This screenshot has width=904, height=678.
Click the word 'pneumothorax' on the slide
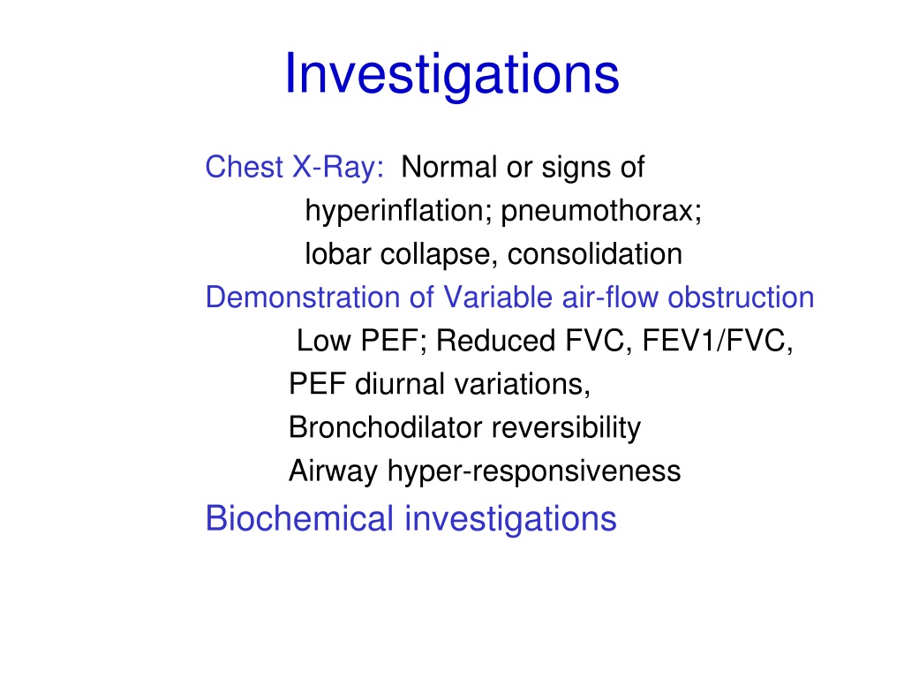(x=601, y=210)
